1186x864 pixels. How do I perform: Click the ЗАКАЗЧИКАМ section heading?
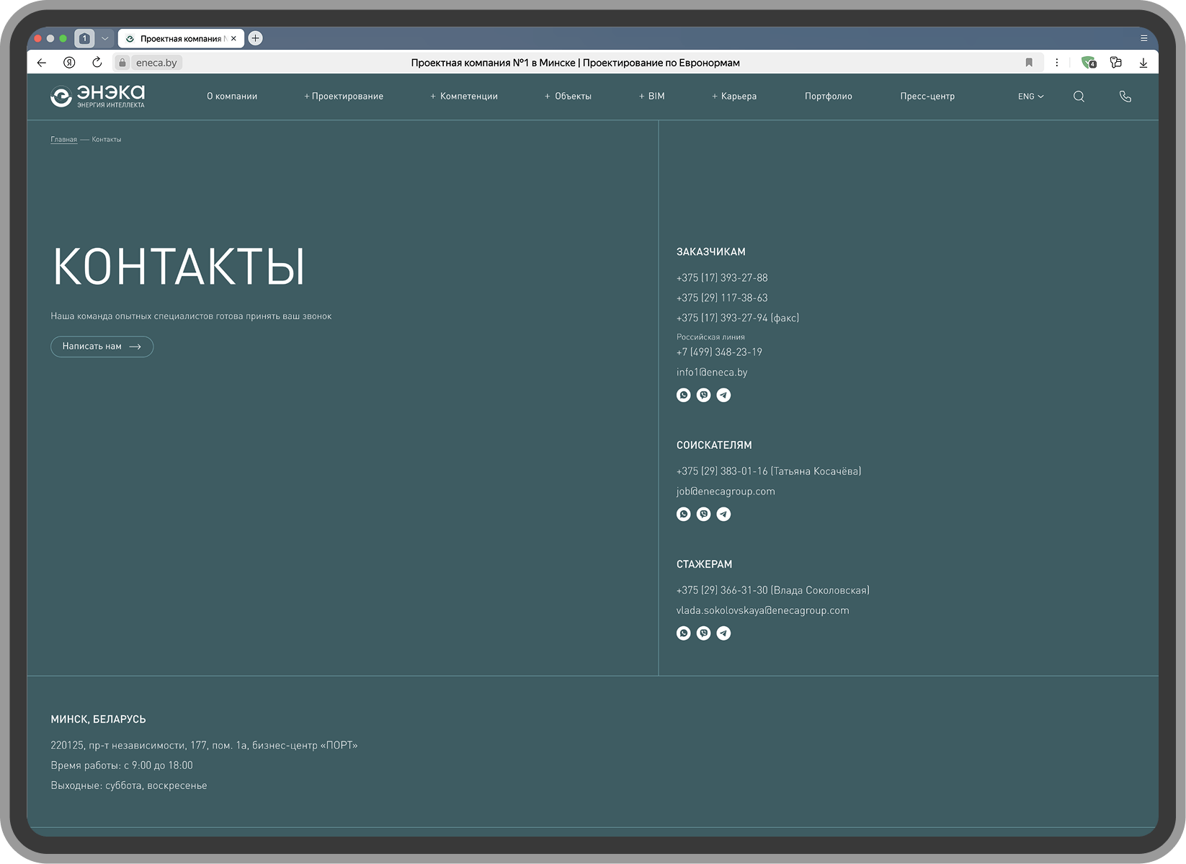(711, 252)
